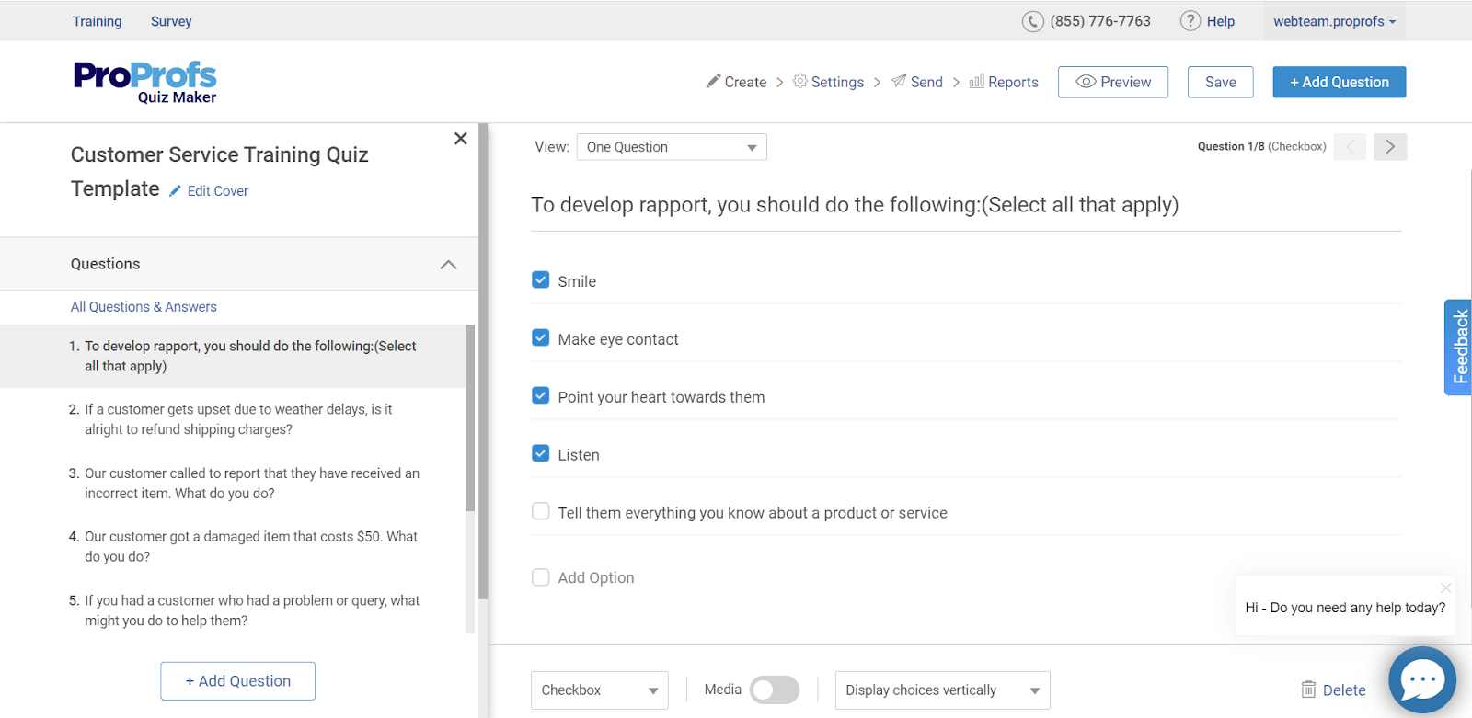
Task: Click the Delete question link text
Action: 1344,690
